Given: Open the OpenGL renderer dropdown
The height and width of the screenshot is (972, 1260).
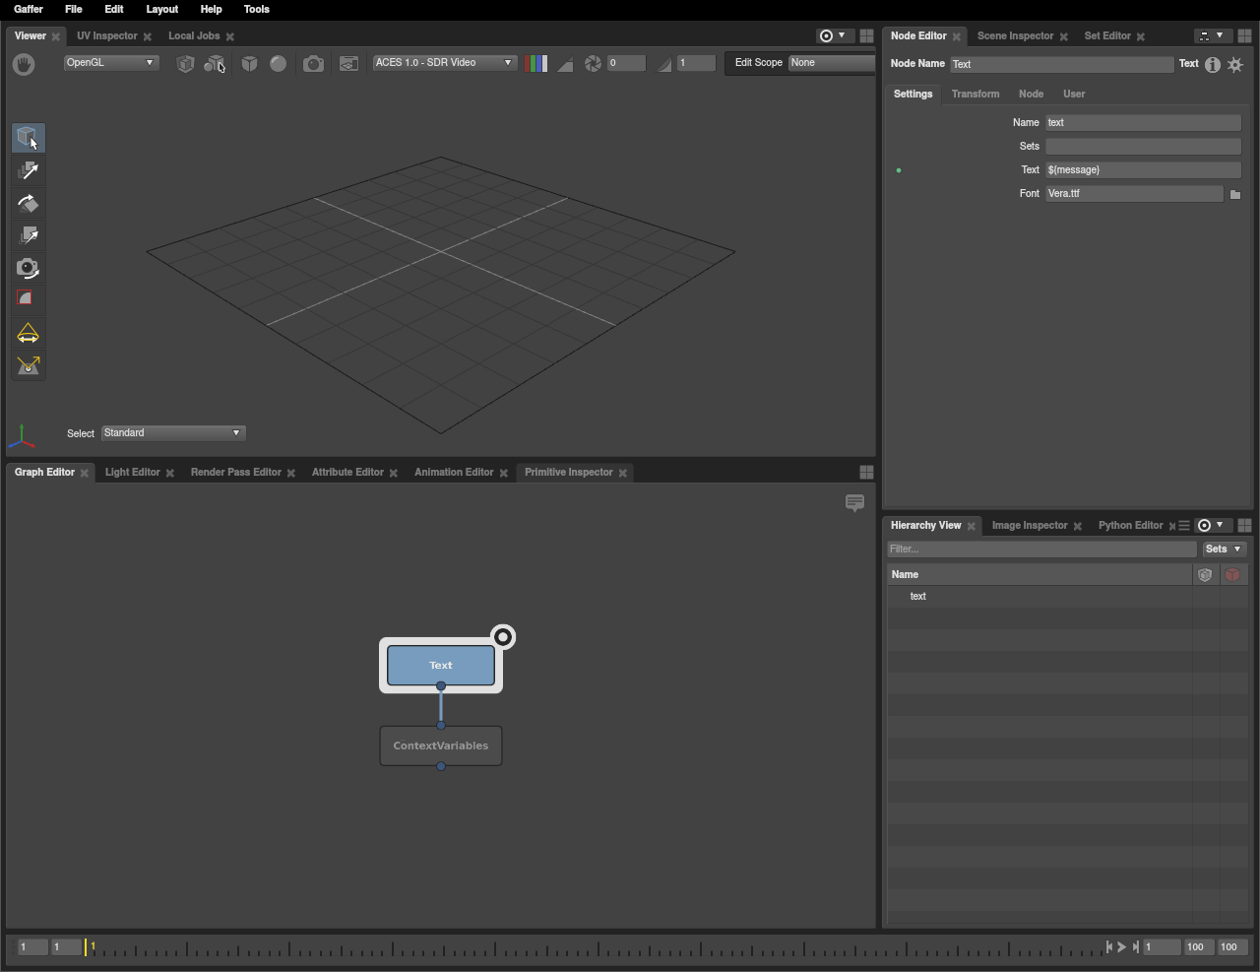Looking at the screenshot, I should coord(110,63).
